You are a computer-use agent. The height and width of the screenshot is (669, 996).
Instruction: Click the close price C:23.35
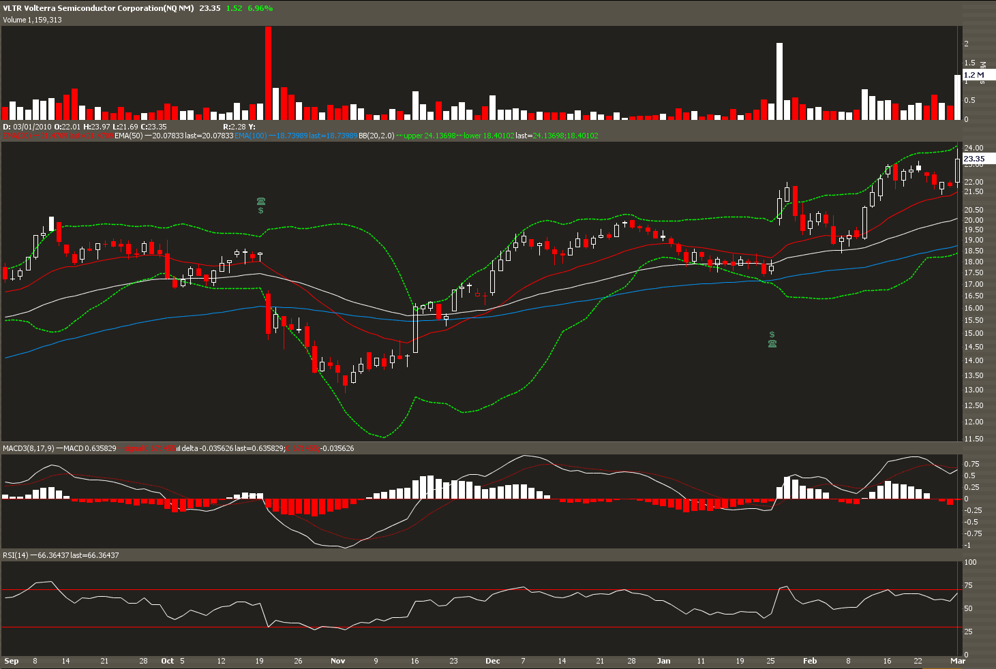(x=153, y=127)
